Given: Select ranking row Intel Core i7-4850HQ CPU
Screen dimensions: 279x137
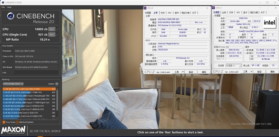Looking at the screenshot, I should coord(29,109).
